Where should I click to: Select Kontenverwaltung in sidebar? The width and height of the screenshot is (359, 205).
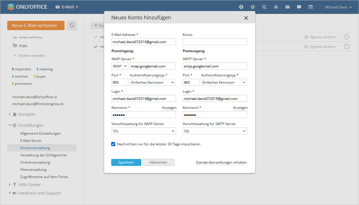coord(42,148)
